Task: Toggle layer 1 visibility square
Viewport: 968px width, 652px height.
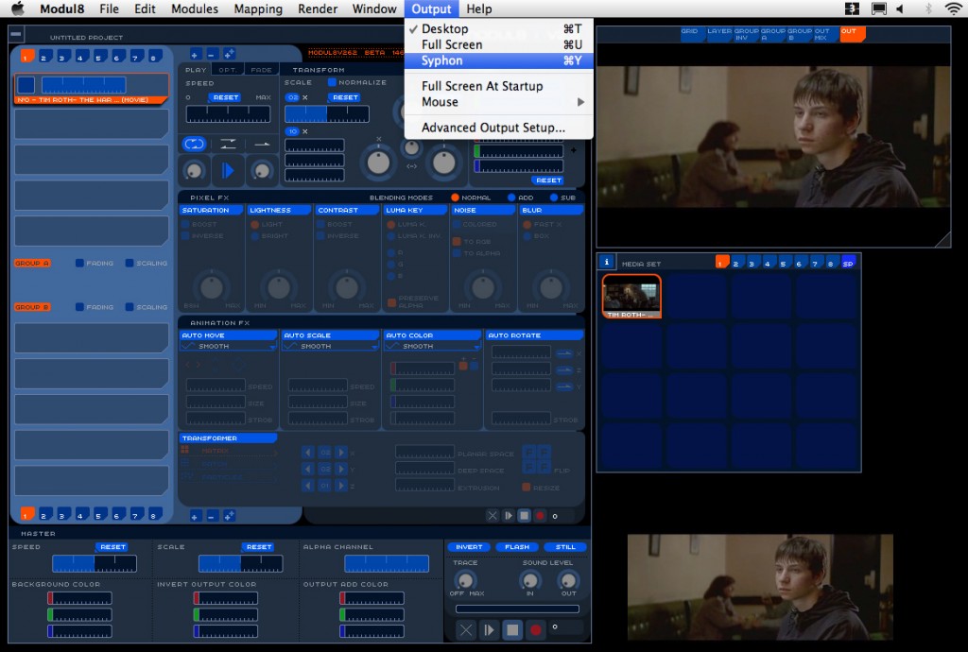Action: click(26, 84)
